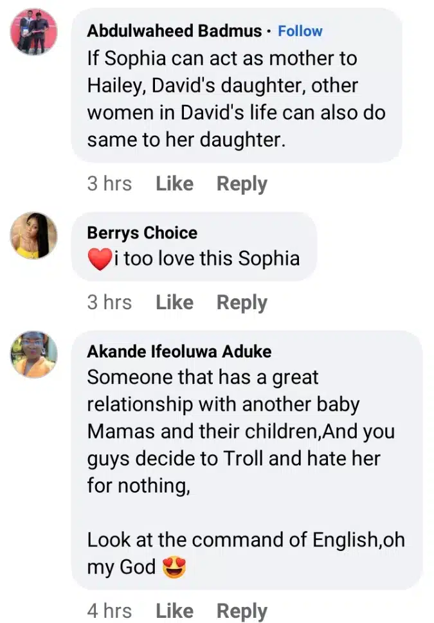Like the Berrys Choice comment
Viewport: 434px width, 623px height.
coord(174,303)
